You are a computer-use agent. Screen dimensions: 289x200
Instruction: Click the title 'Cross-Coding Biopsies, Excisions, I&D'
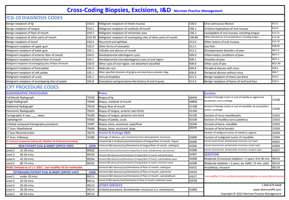(x=119, y=10)
